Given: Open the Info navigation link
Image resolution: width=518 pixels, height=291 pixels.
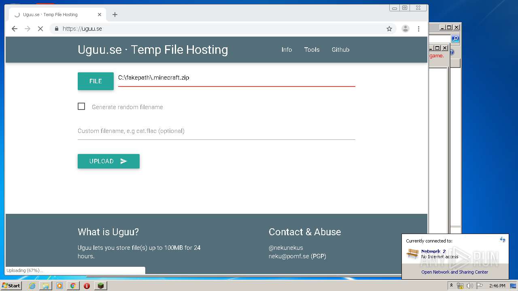Looking at the screenshot, I should point(287,50).
